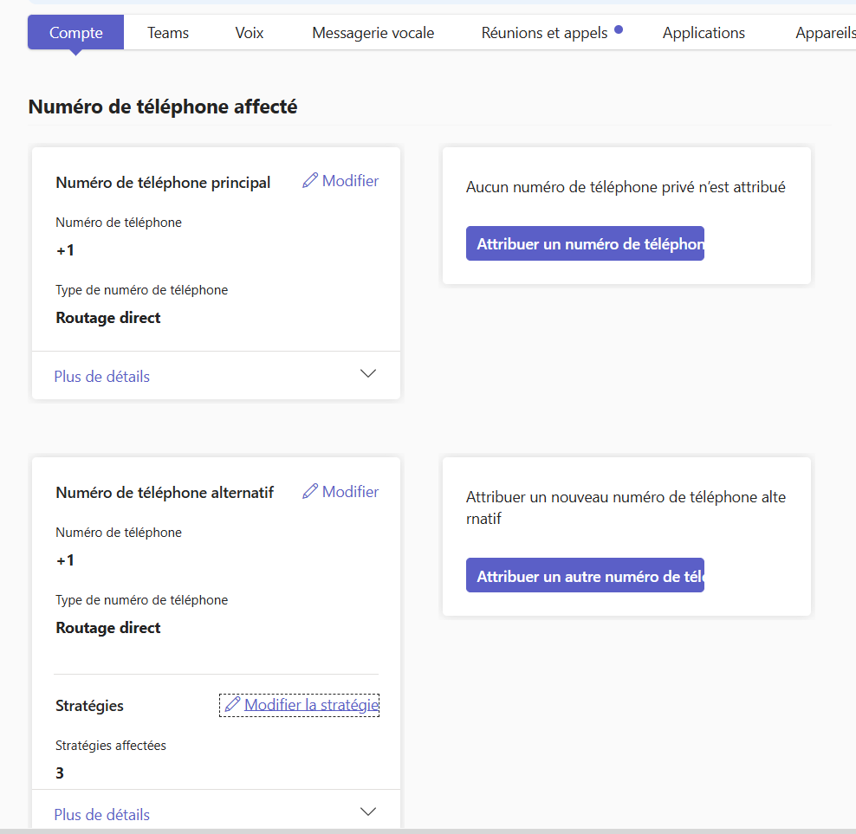Click pencil icon beside alternate number Modifier

point(310,491)
